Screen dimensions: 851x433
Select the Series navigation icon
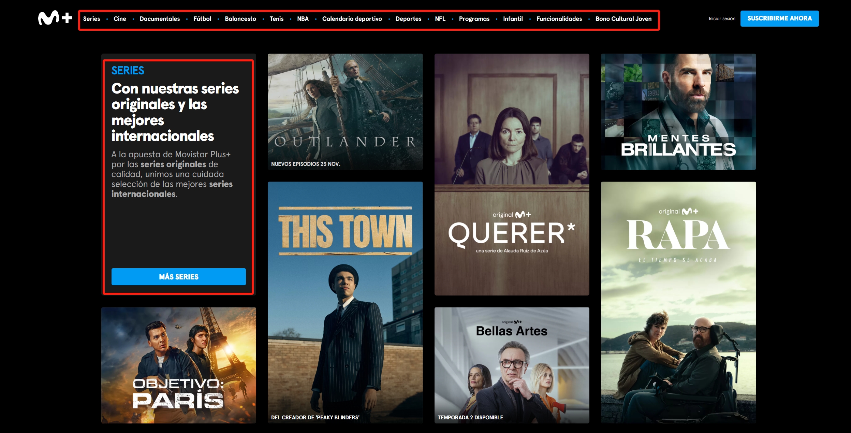point(91,19)
